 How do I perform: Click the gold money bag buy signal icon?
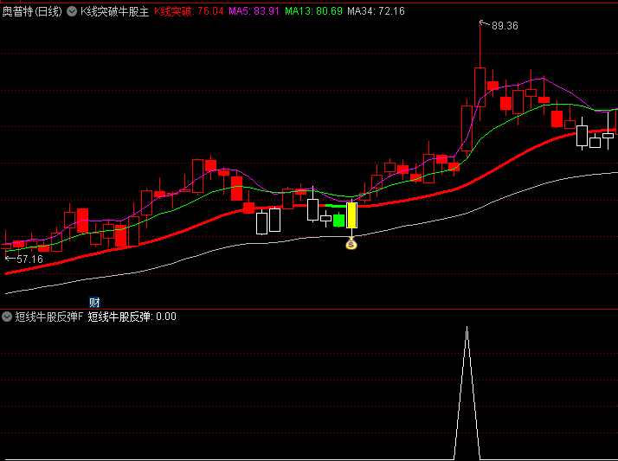351,245
